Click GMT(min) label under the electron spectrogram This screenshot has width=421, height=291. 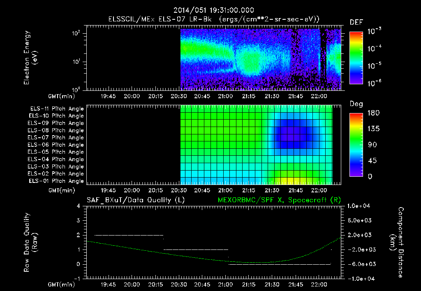coord(61,96)
